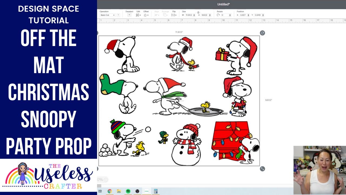Select Snoopy with green stocking on head
The image size is (346, 195).
point(119,94)
